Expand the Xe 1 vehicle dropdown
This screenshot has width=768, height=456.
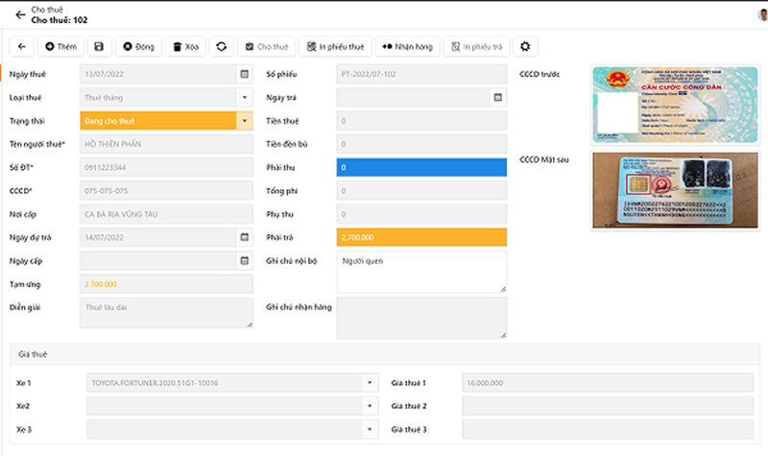(370, 382)
